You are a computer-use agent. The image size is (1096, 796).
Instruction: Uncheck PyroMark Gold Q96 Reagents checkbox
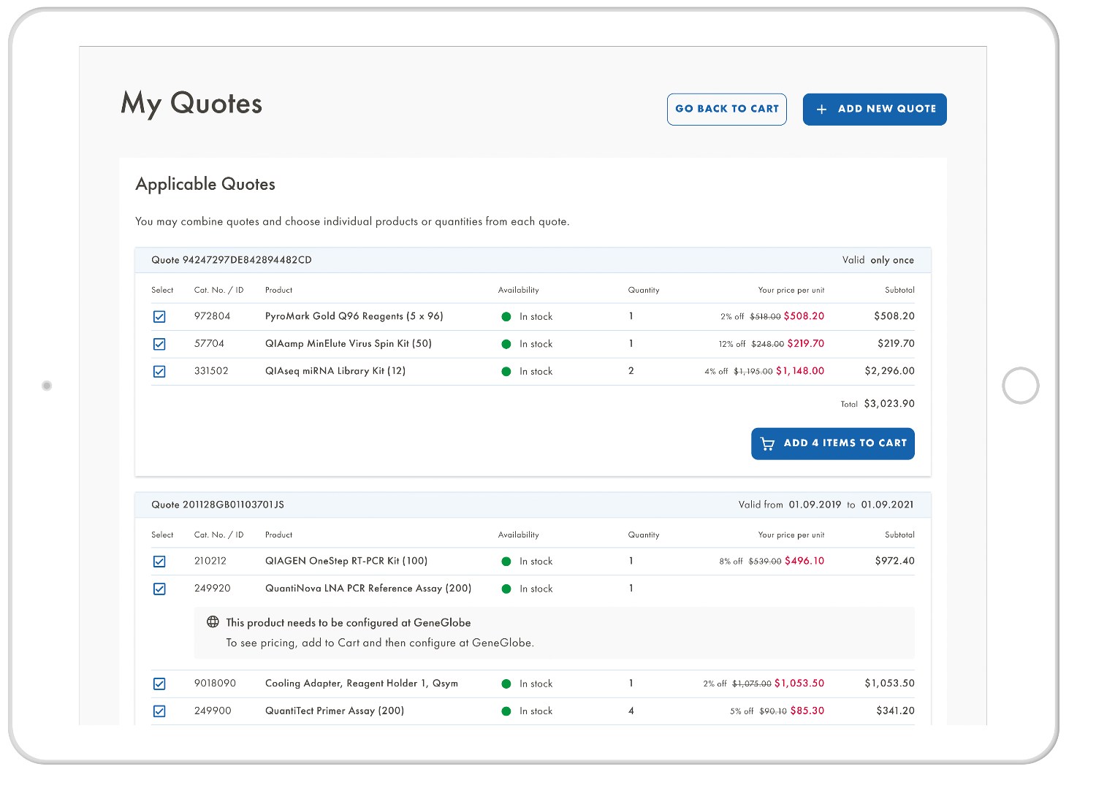pyautogui.click(x=159, y=317)
